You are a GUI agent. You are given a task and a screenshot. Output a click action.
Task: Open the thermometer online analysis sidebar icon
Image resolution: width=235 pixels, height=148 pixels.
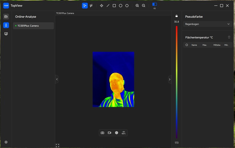pos(6,25)
